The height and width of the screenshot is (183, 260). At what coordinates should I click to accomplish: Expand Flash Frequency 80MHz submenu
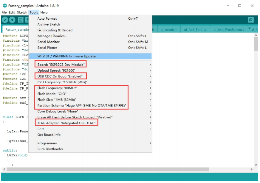pos(90,88)
